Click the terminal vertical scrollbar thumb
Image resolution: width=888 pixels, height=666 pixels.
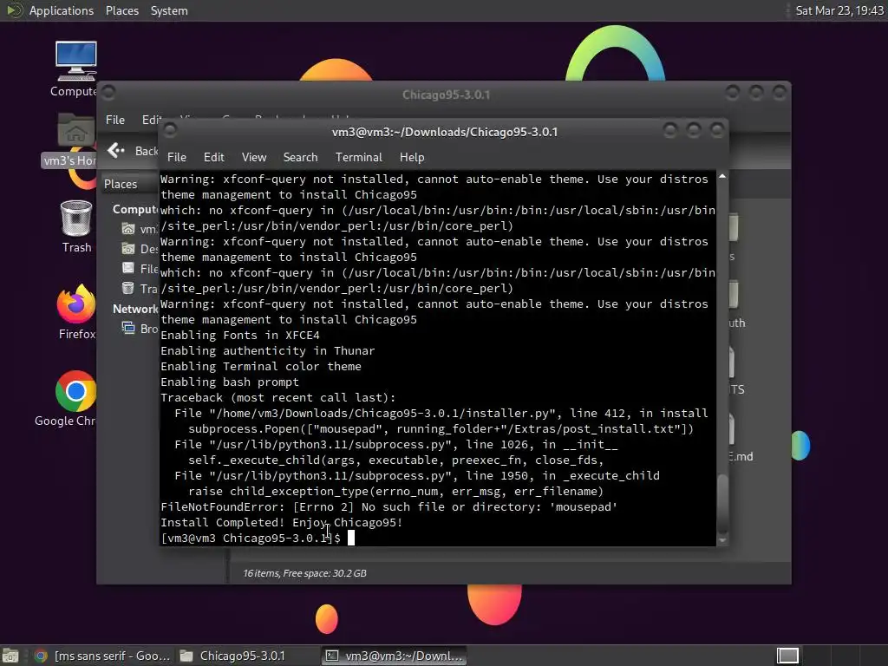coord(722,503)
